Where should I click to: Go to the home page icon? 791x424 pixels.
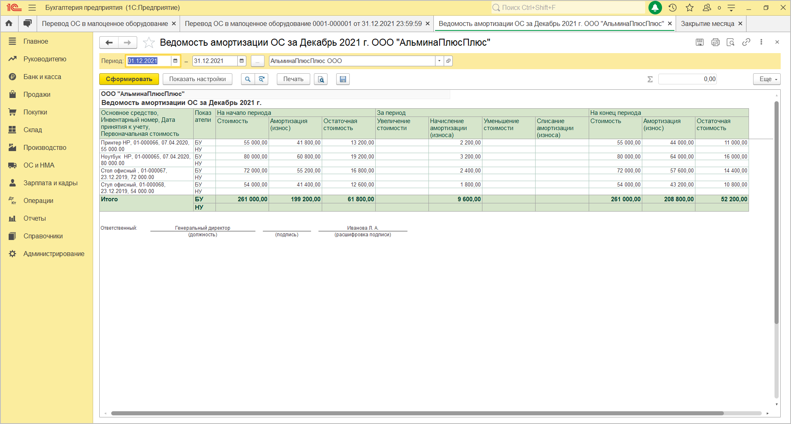pyautogui.click(x=9, y=23)
